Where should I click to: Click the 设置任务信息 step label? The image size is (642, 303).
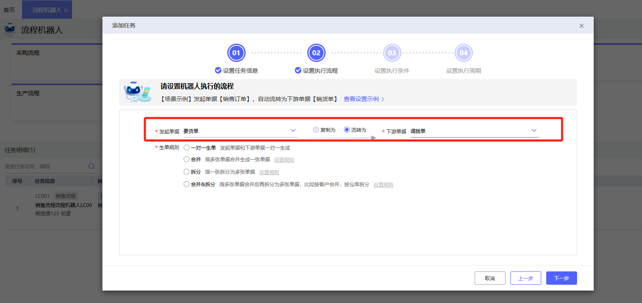pyautogui.click(x=240, y=71)
